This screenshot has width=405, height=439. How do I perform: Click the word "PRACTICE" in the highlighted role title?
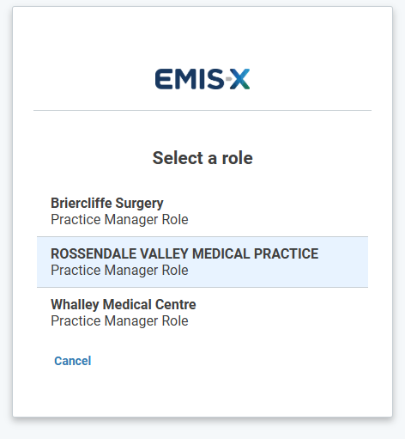(286, 253)
